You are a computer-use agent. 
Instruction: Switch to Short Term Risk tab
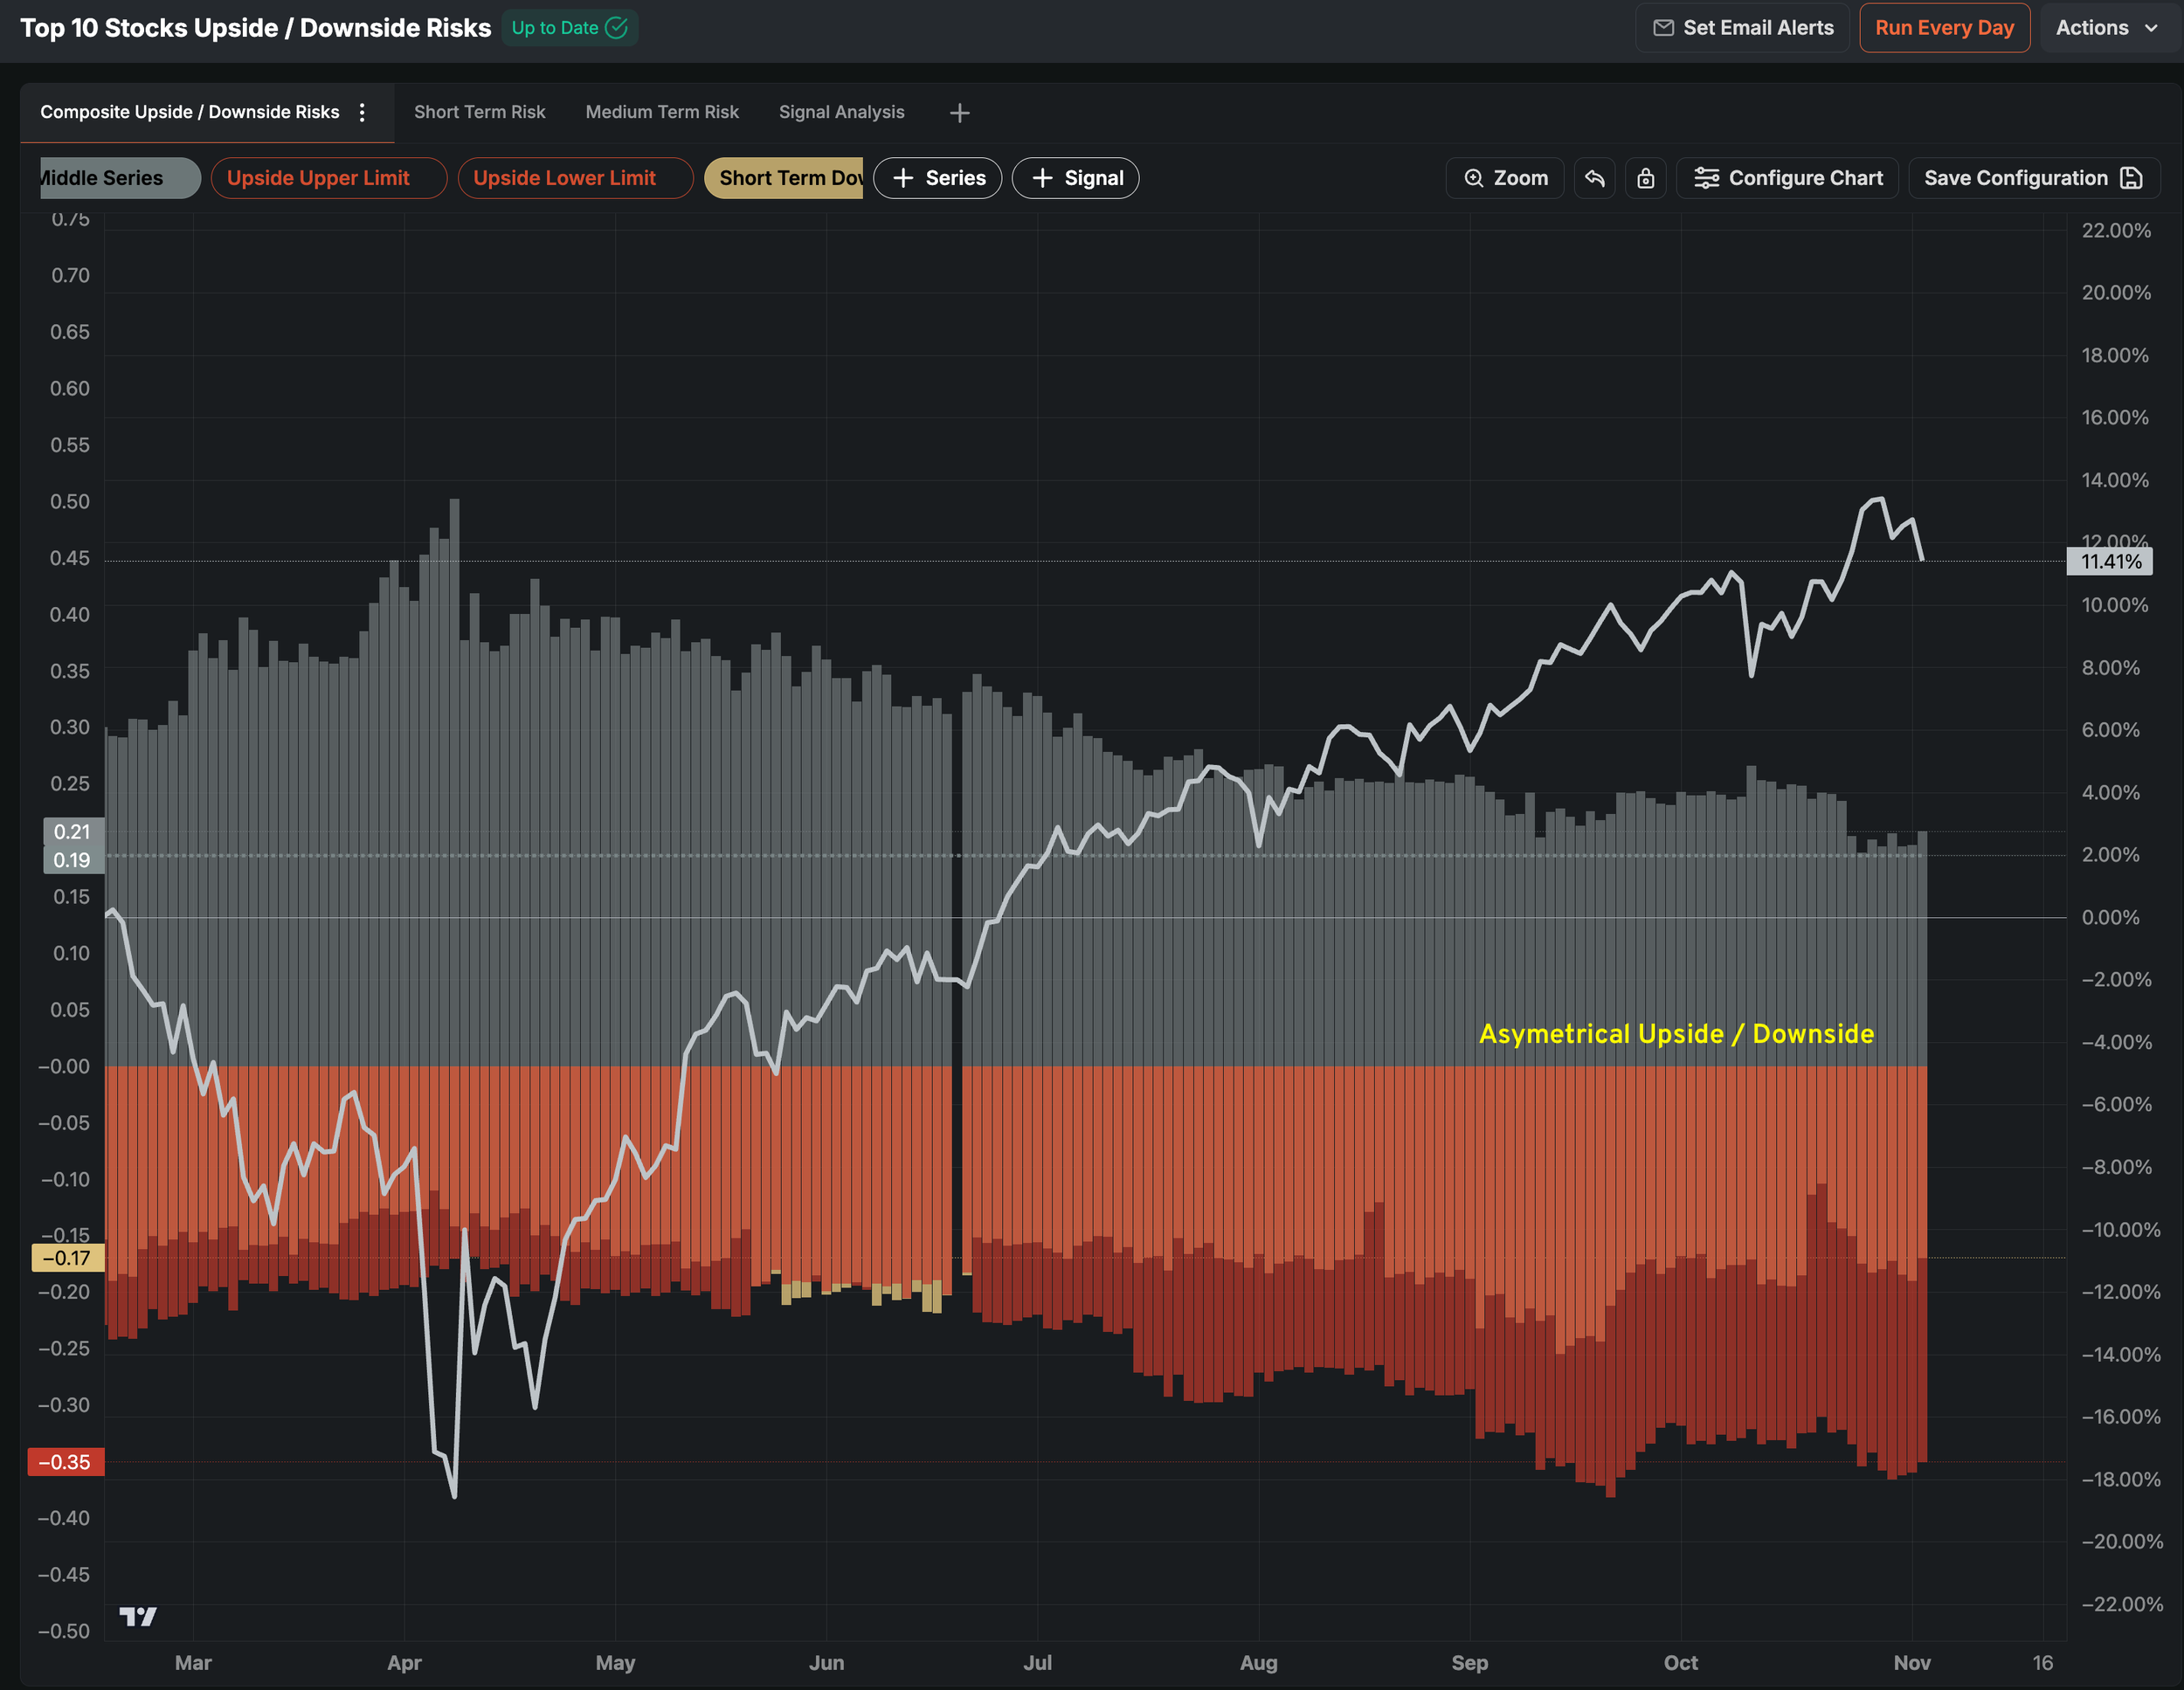coord(479,112)
